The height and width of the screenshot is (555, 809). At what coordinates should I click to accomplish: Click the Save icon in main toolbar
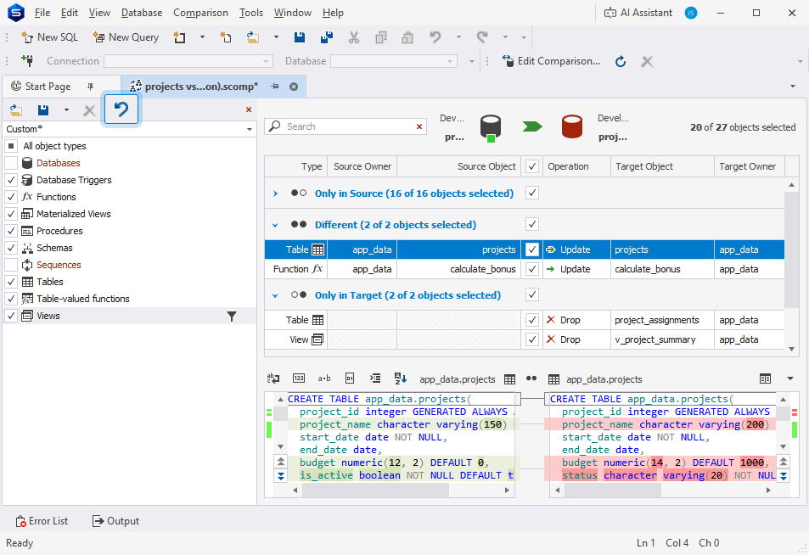[300, 37]
